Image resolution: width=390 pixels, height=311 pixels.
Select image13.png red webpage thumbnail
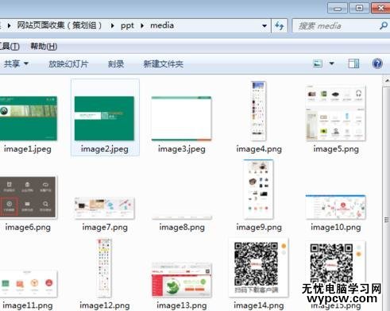point(181,279)
